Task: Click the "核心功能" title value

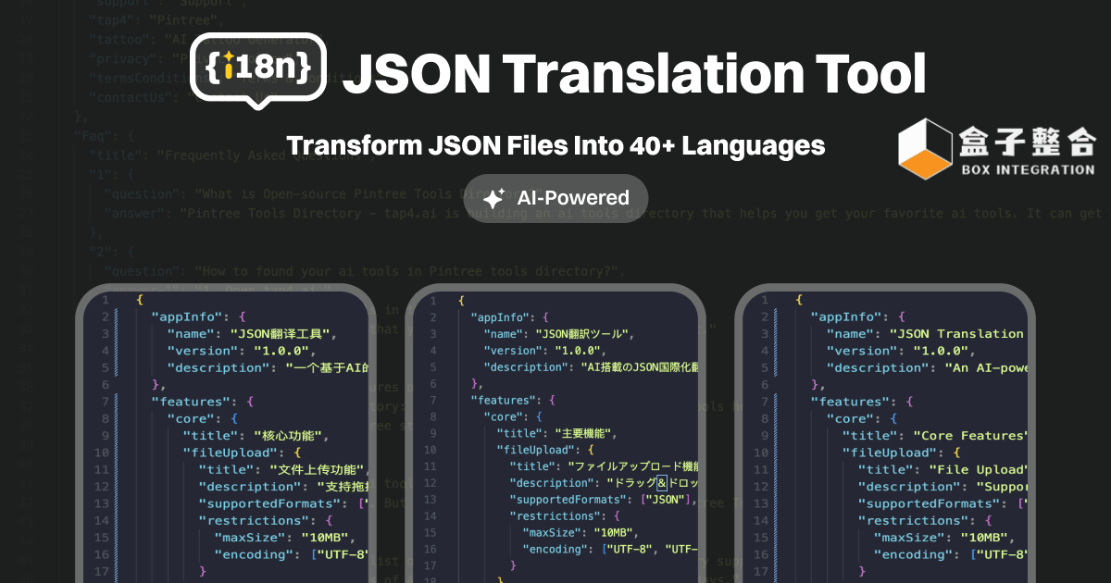Action: (291, 436)
